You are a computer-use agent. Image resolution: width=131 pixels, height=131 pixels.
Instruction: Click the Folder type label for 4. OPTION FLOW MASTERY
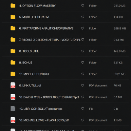pos(93,6)
